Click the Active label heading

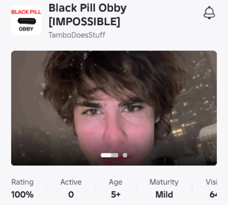(71, 182)
